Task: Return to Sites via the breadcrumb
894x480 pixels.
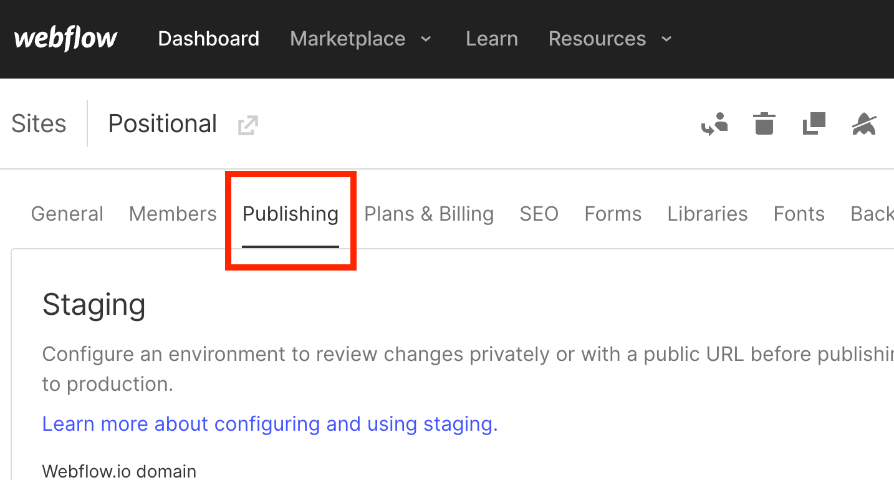Action: point(39,123)
